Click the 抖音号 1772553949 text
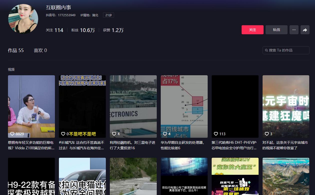The image size is (315, 195). [61, 15]
